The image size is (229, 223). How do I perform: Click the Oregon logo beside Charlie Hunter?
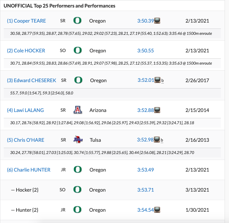click(77, 170)
